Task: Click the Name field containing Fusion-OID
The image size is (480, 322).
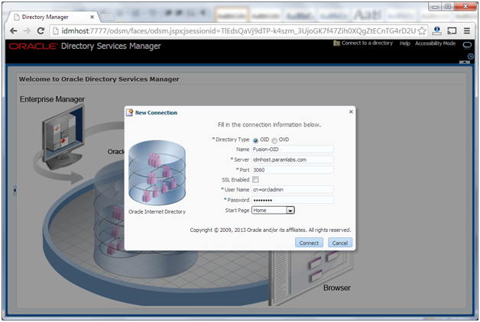Action: [292, 150]
